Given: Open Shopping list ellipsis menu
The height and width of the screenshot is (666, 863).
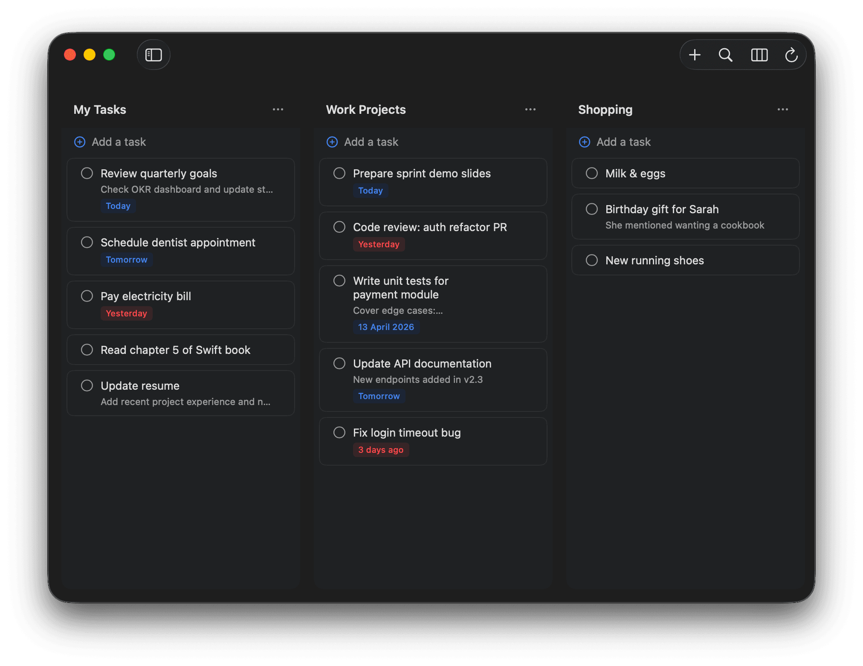Looking at the screenshot, I should click(x=783, y=110).
